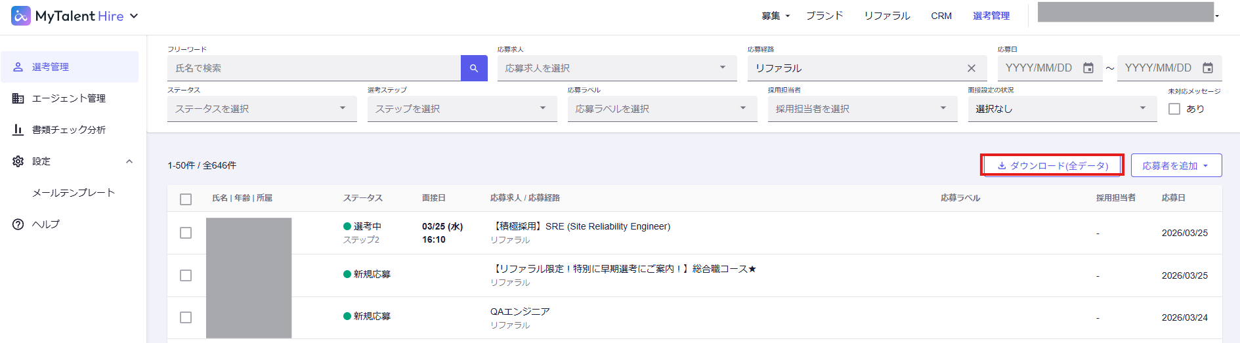1240x343 pixels.
Task: Click the 応募者を追加 button
Action: (1176, 166)
